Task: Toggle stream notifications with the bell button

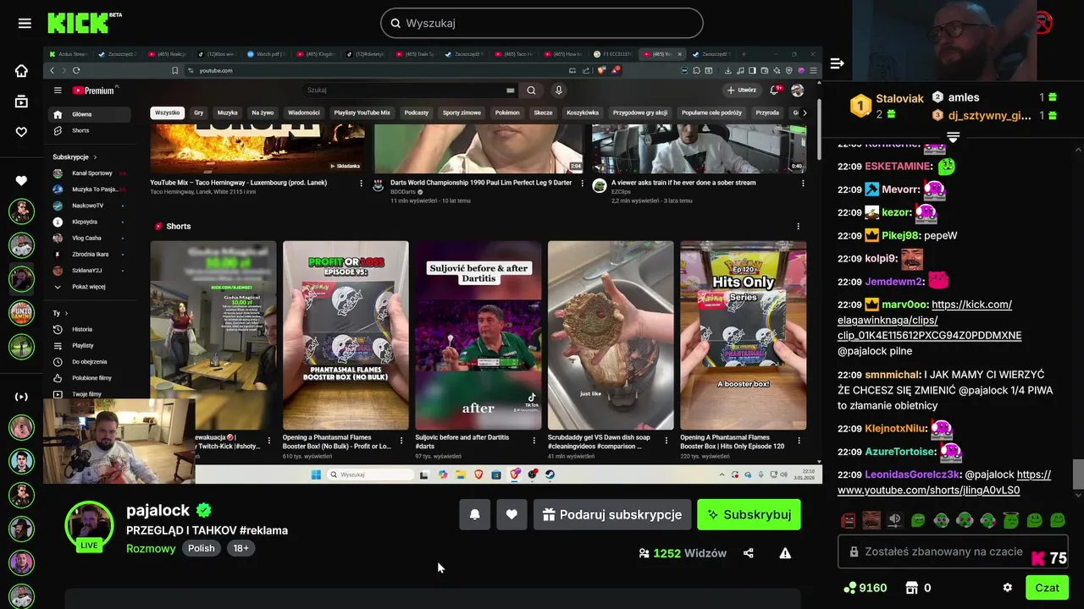Action: click(475, 514)
